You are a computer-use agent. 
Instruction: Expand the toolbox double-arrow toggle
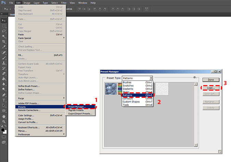2,14
